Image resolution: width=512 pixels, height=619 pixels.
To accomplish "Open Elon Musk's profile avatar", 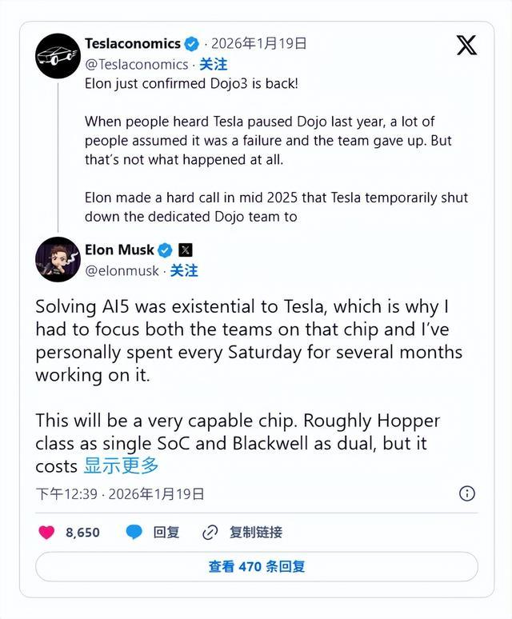I will [x=58, y=260].
